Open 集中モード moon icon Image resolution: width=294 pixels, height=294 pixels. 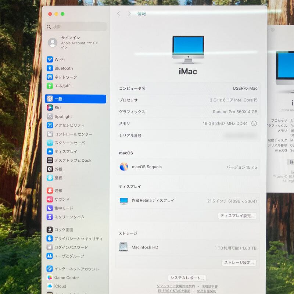click(50, 208)
